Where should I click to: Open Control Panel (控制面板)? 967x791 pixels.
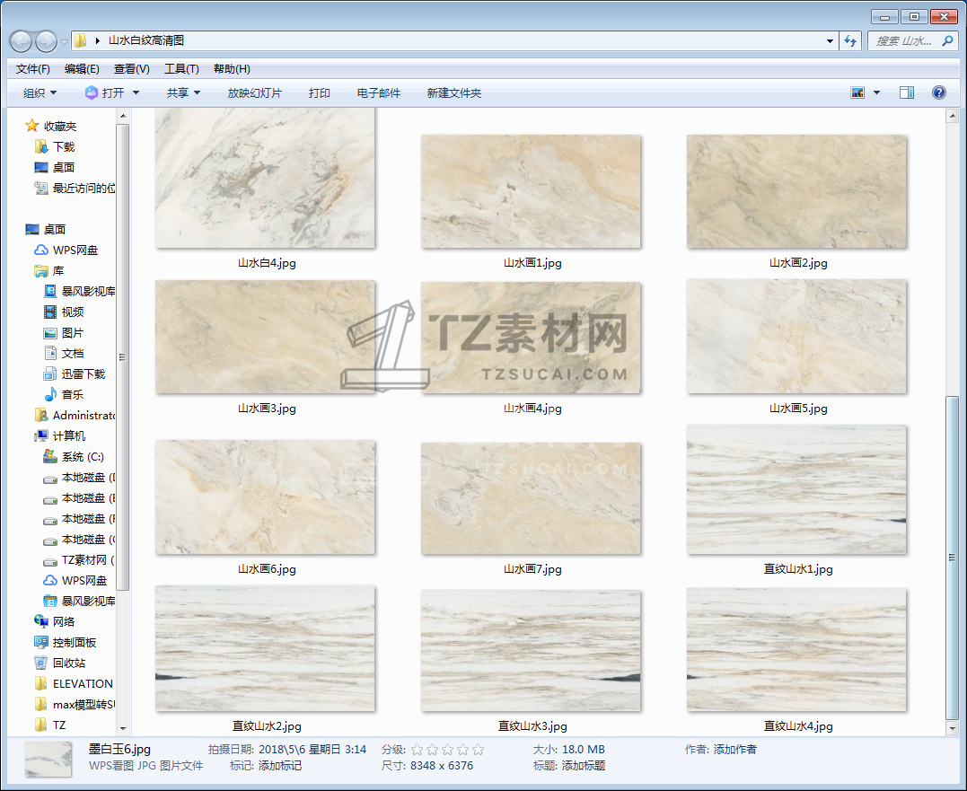(66, 643)
